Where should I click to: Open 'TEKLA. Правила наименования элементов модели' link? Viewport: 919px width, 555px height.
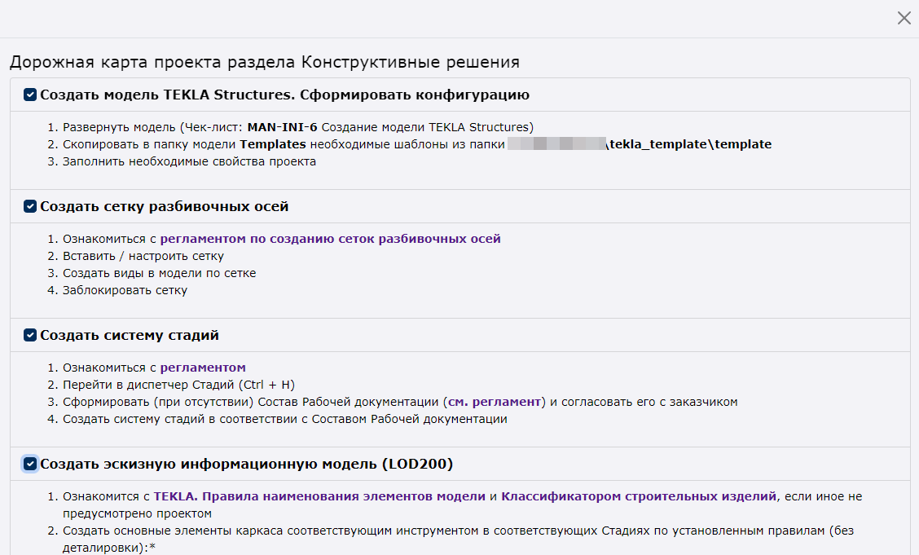[x=319, y=496]
